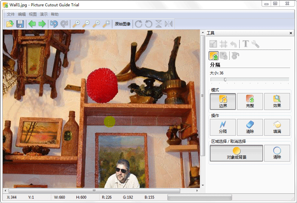
Task: Open the 文件 menu
Action: coord(10,14)
